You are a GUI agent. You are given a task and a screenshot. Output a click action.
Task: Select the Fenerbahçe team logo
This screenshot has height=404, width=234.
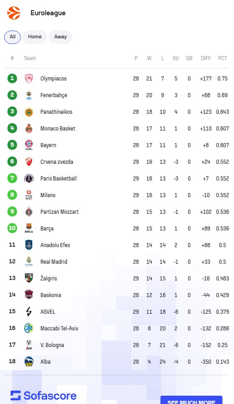(29, 95)
